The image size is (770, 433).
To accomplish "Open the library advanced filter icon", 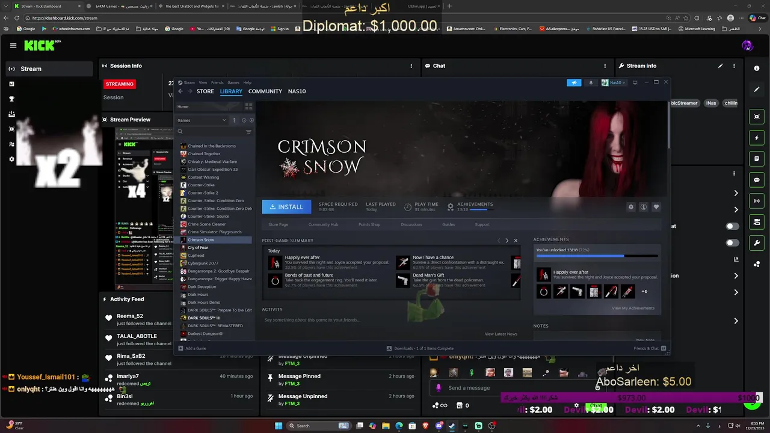I will 248,132.
